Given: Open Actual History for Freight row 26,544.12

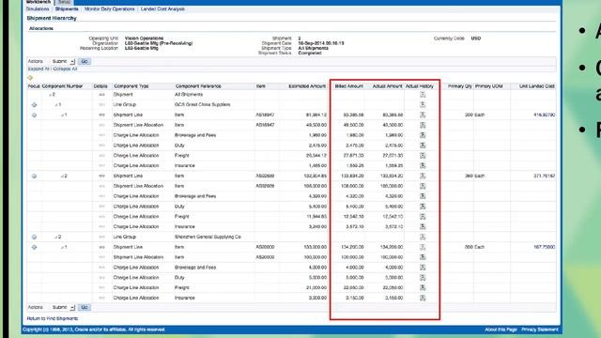Looking at the screenshot, I should coord(423,156).
